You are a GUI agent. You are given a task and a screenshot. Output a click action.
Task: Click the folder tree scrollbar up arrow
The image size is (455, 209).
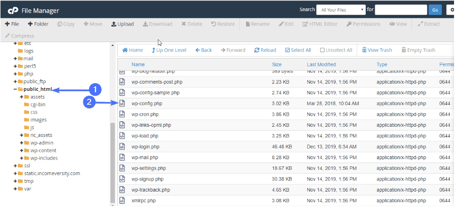112,45
